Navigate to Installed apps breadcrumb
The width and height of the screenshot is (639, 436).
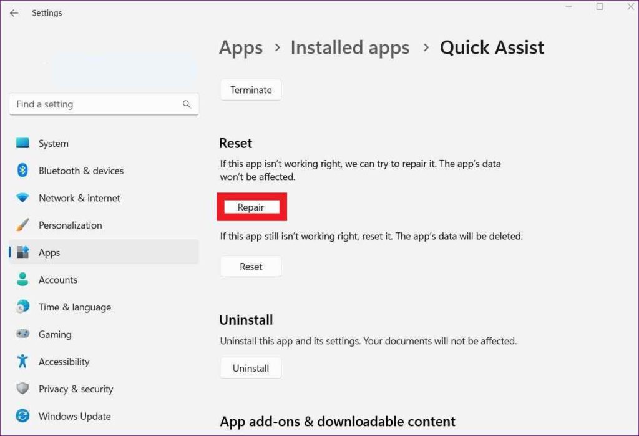coord(350,47)
